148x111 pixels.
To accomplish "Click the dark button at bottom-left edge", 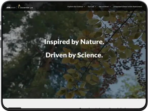I will 15,108.
